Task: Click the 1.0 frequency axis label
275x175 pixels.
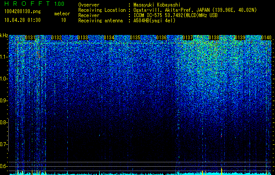Action: coord(3,79)
